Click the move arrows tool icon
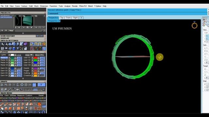209x117 pixels. pyautogui.click(x=19, y=112)
